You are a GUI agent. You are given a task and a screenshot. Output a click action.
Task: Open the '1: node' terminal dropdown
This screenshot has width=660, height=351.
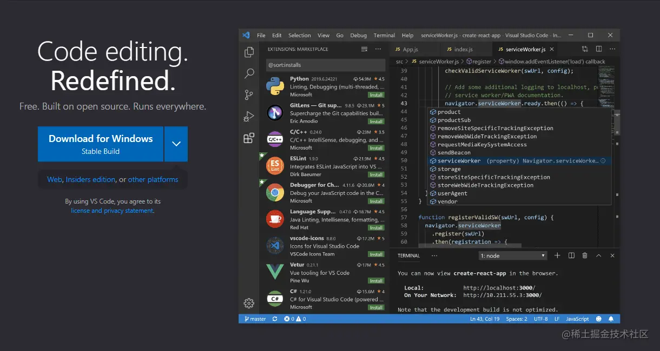coord(513,255)
